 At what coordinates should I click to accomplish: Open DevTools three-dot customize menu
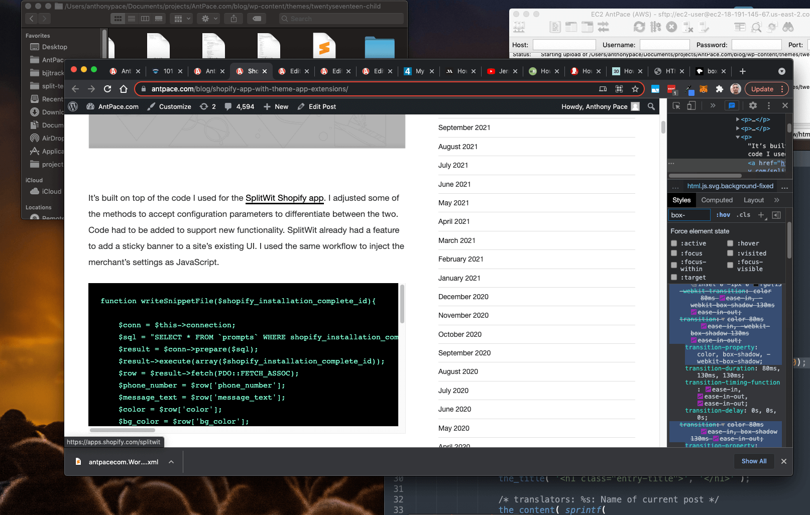[x=768, y=105]
